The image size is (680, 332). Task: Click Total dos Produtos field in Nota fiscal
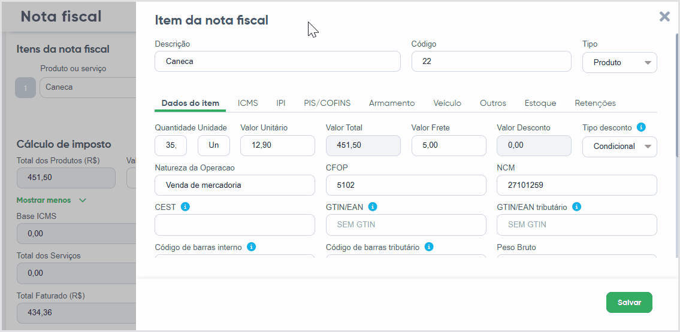[66, 178]
